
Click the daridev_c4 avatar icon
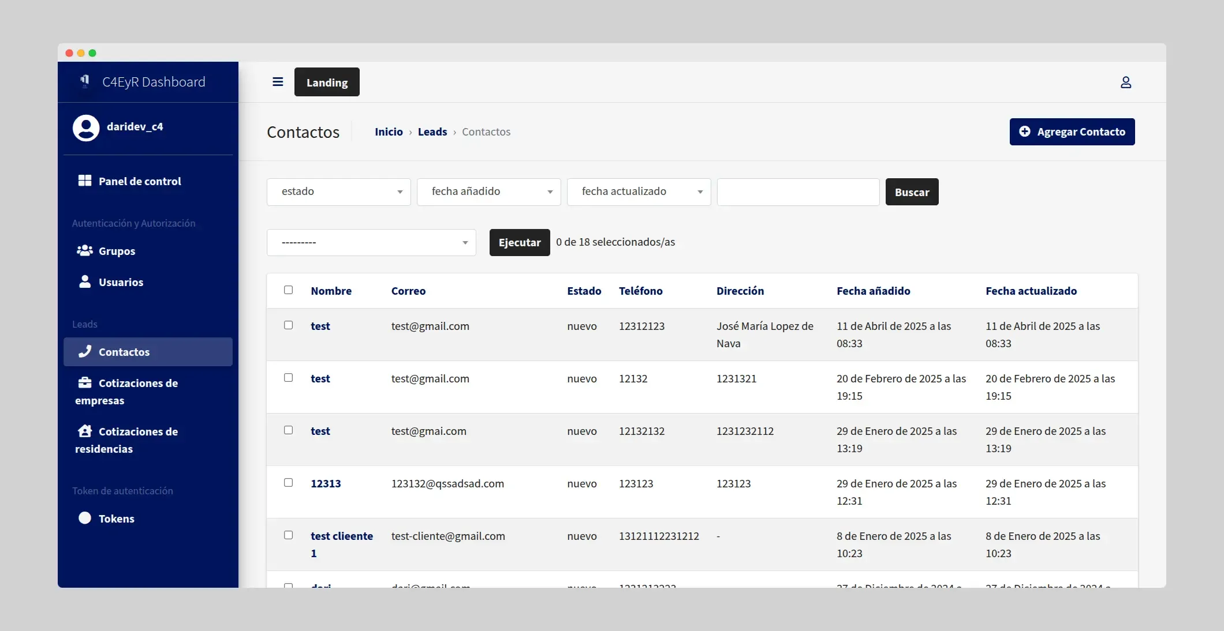click(85, 127)
